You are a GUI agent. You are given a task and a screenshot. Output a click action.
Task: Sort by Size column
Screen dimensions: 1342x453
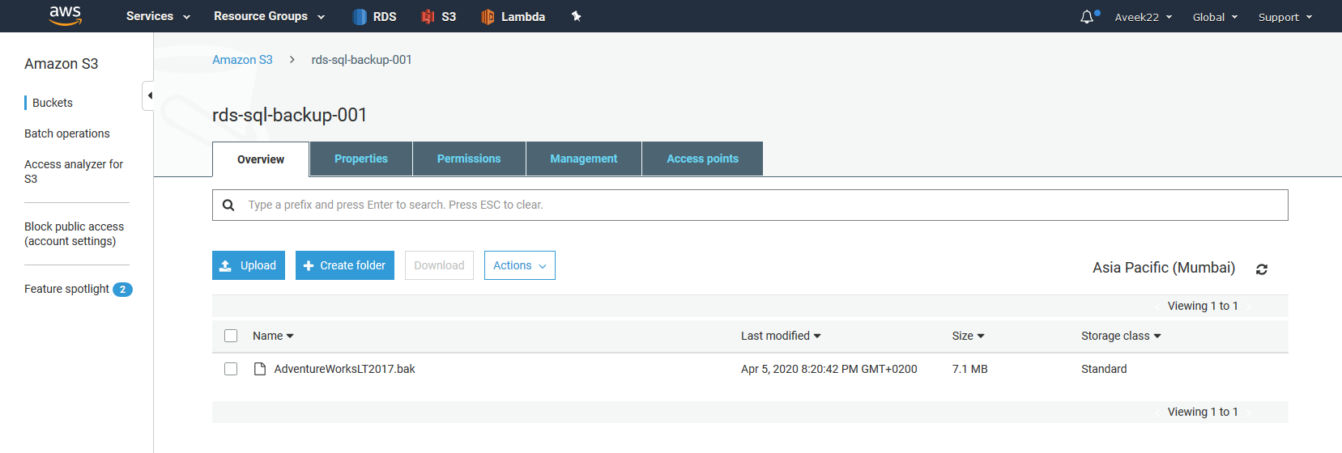[968, 336]
